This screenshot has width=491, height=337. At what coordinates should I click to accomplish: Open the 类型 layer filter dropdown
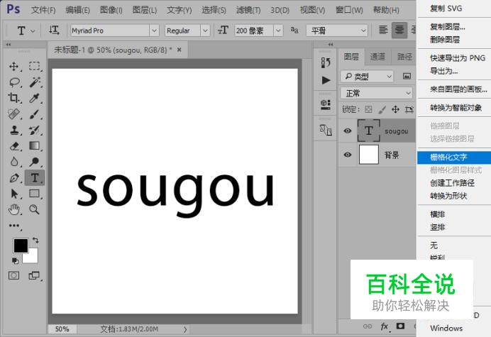pyautogui.click(x=367, y=77)
